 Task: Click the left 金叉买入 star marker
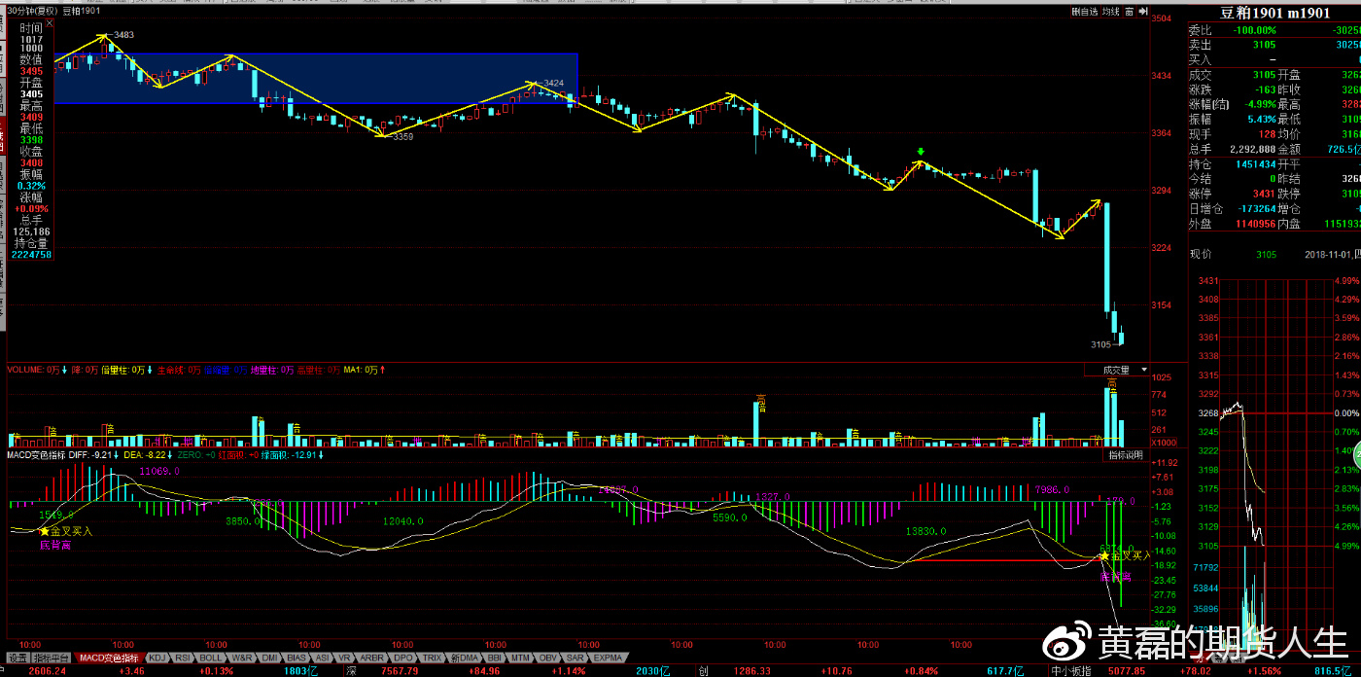pos(44,531)
